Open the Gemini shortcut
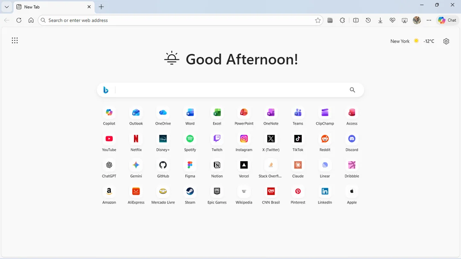The width and height of the screenshot is (461, 259). [x=136, y=169]
